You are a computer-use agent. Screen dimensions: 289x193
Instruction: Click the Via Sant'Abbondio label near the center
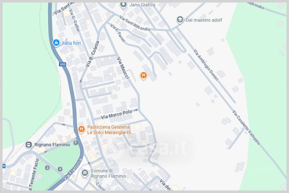coord(134,23)
